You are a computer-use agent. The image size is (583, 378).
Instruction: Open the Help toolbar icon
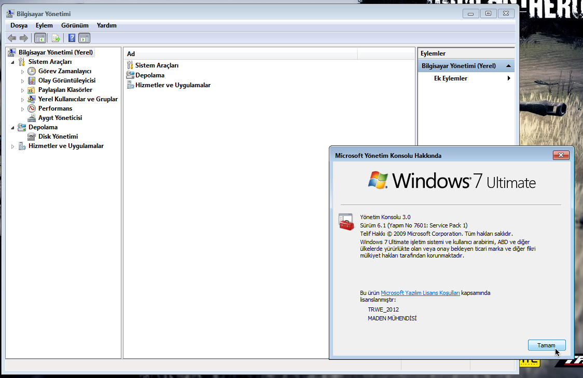pyautogui.click(x=72, y=38)
